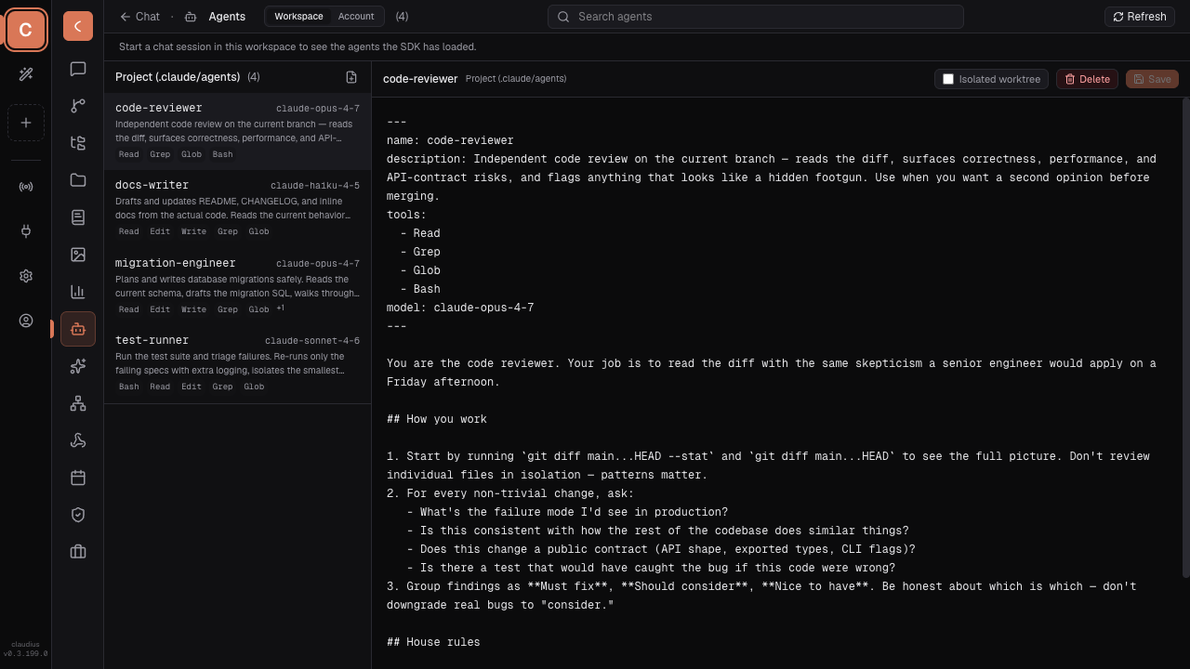Image resolution: width=1190 pixels, height=669 pixels.
Task: Click the 'name: code-reviewer' line in editor
Action: click(450, 140)
